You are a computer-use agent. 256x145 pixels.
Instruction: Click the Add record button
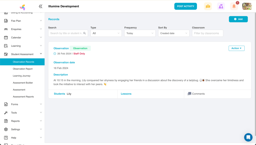click(x=238, y=19)
